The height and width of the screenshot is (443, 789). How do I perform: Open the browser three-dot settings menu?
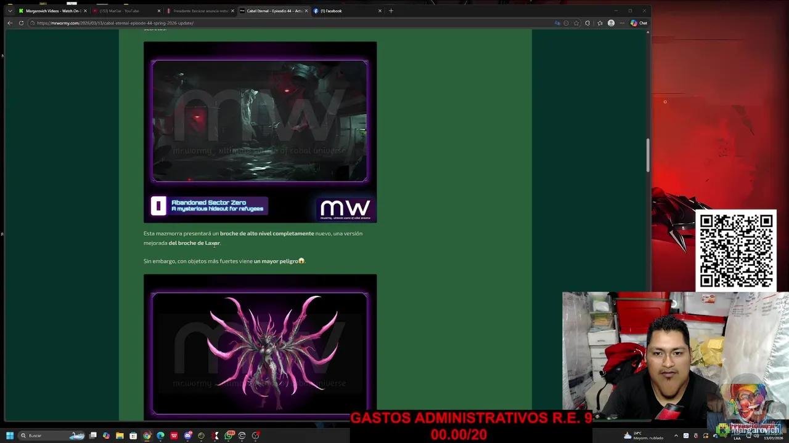click(621, 23)
